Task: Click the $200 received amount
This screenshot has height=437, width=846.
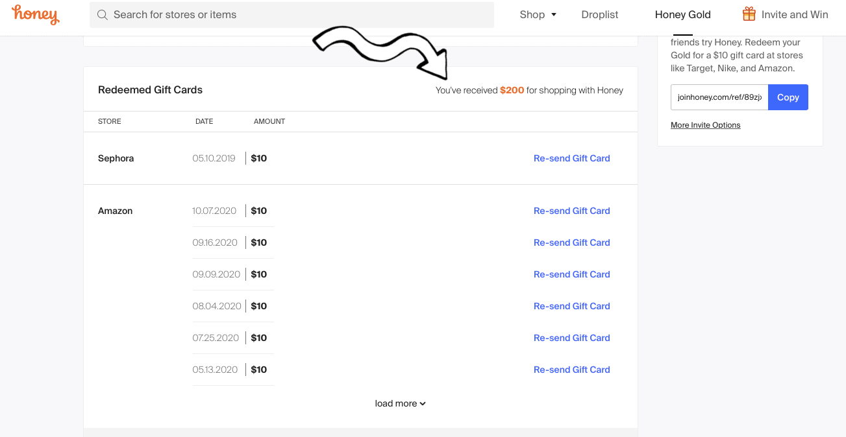Action: click(512, 90)
